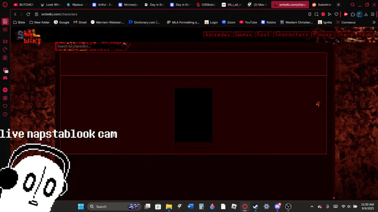The image size is (378, 212).
Task: Open the Episodes page on SML Wiki
Action: (218, 35)
